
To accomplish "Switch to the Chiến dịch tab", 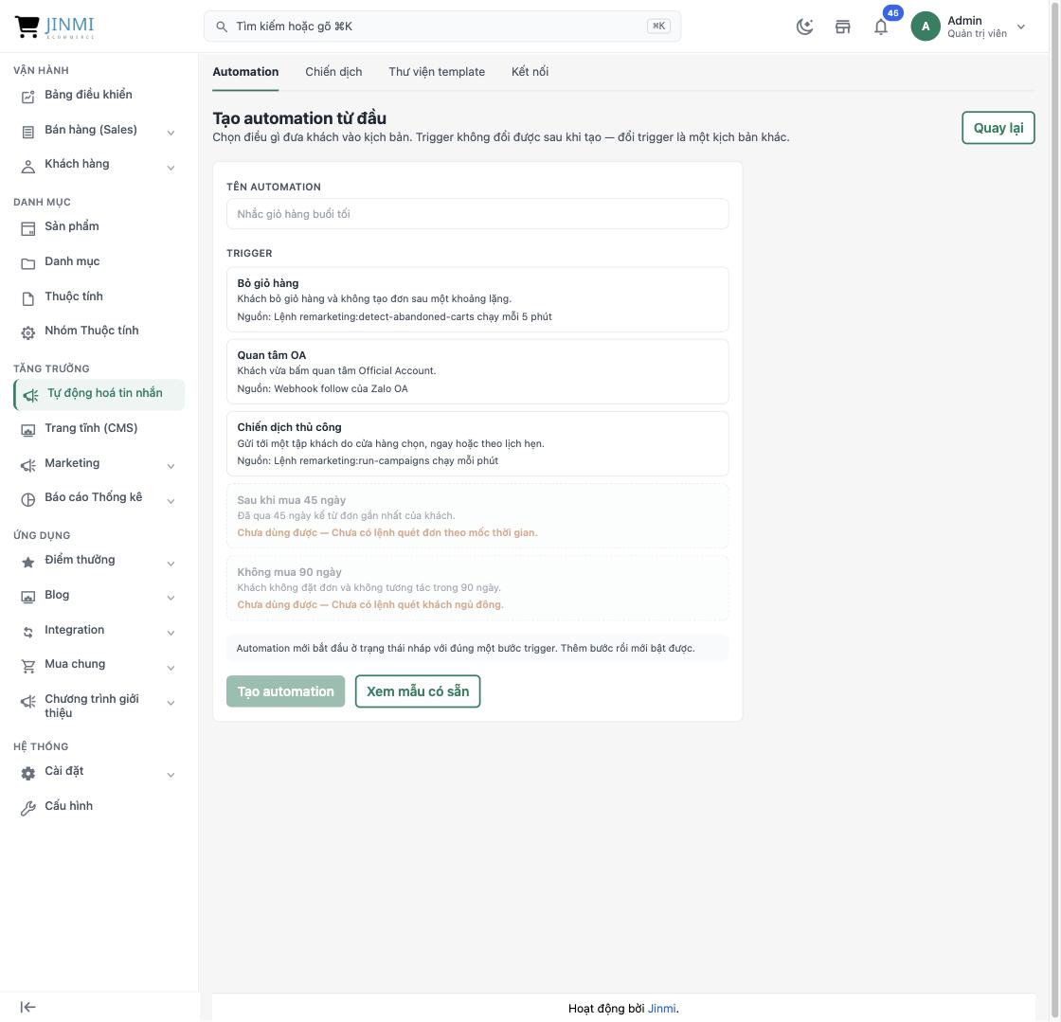I will (x=333, y=72).
